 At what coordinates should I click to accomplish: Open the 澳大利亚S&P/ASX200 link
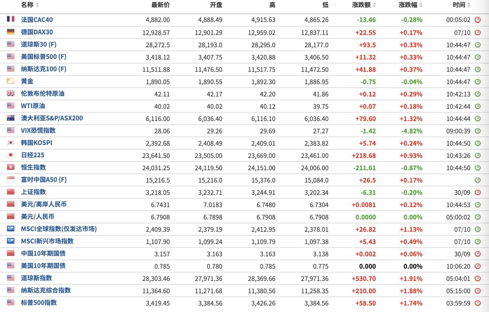coord(52,118)
